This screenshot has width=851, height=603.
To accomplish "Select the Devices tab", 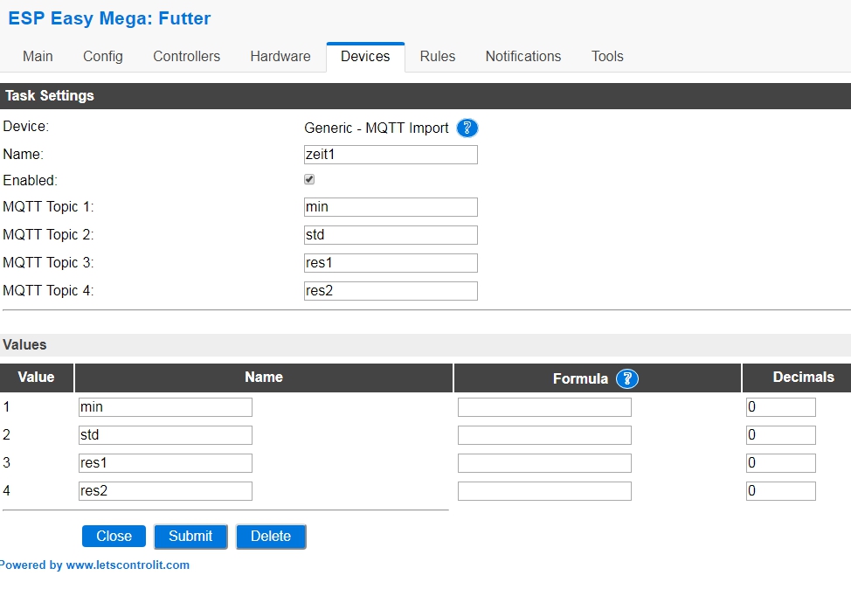I will (x=365, y=57).
